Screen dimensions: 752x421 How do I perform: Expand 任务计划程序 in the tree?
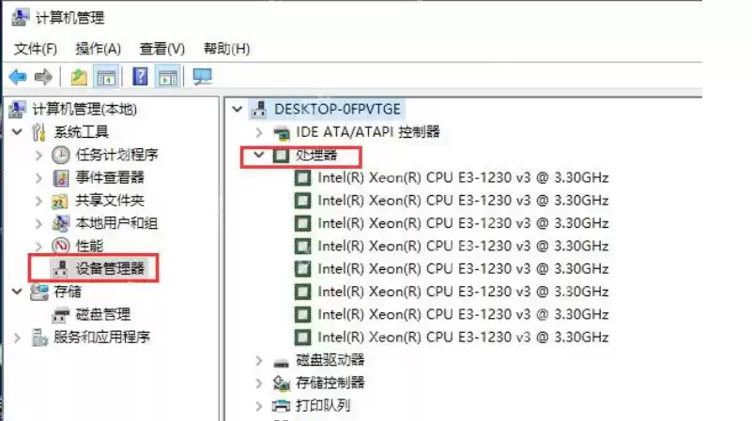pyautogui.click(x=38, y=155)
